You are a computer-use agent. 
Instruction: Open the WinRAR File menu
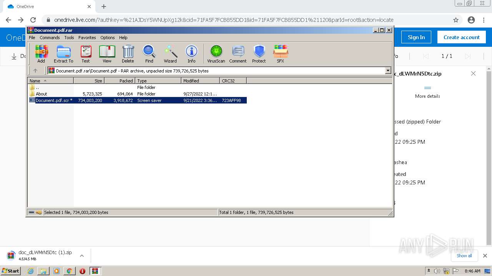(32, 38)
